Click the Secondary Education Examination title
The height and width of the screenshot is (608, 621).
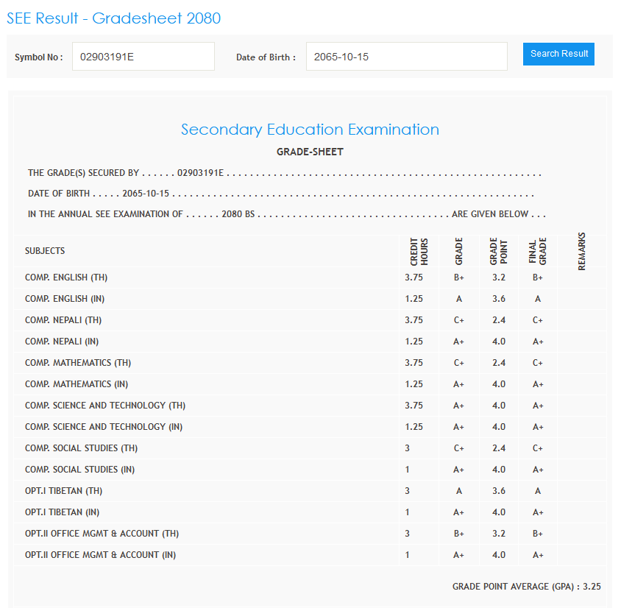click(x=310, y=130)
